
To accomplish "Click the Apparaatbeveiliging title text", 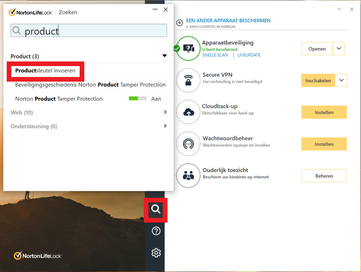I will [228, 42].
